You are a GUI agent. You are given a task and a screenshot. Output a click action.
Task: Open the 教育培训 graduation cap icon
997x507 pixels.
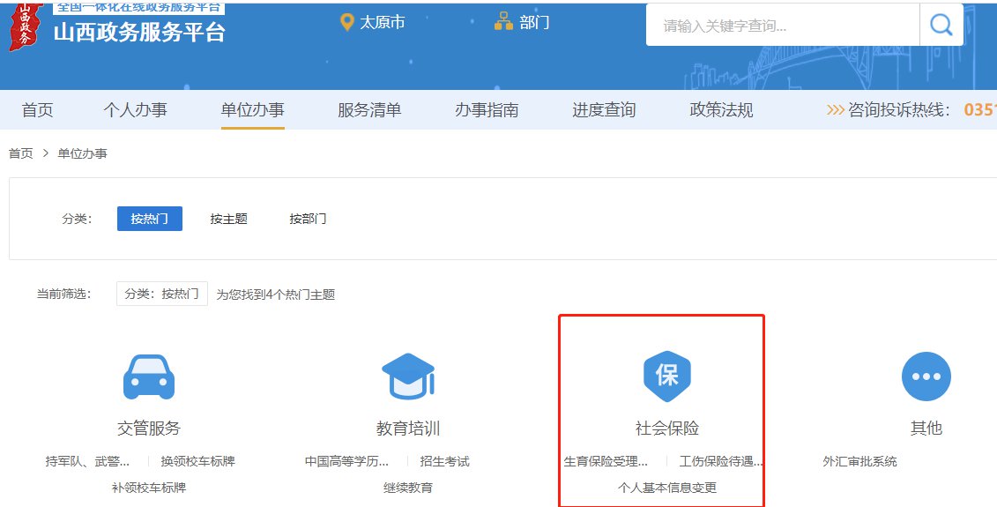click(x=407, y=377)
